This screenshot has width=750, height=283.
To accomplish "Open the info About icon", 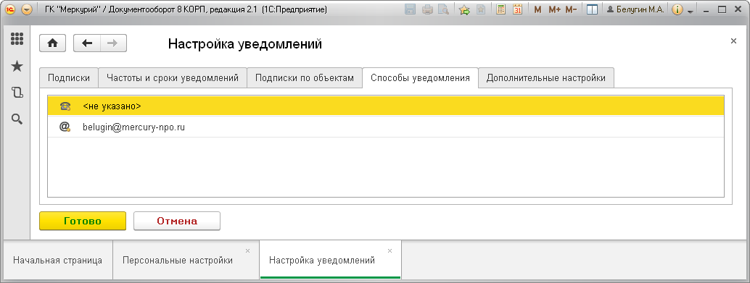I will 677,9.
